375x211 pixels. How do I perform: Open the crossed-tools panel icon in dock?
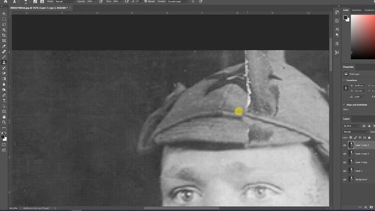coord(337,52)
